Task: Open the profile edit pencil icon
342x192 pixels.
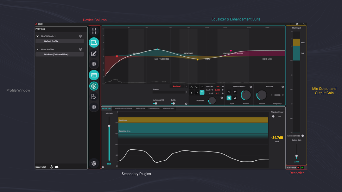Action: tap(94, 53)
